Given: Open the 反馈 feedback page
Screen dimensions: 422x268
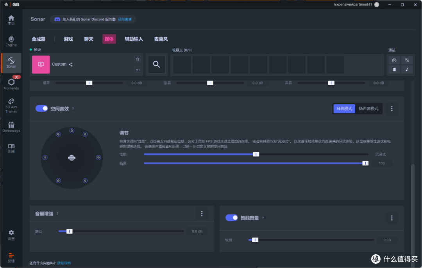Looking at the screenshot, I should pyautogui.click(x=11, y=257).
